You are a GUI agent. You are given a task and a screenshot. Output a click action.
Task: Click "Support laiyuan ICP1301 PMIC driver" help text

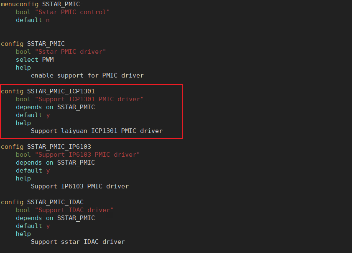97,131
